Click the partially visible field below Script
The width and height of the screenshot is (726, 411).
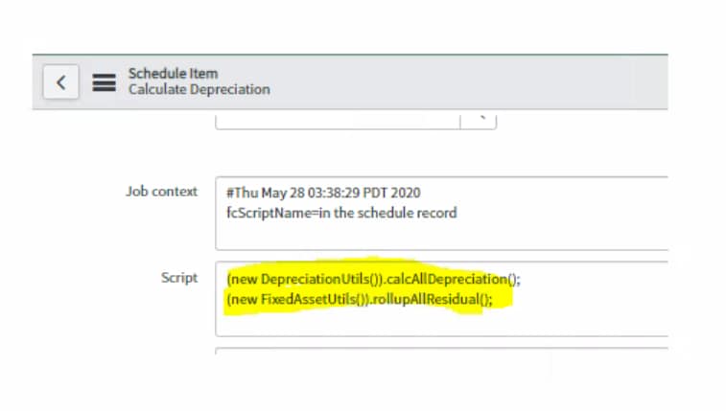(442, 351)
